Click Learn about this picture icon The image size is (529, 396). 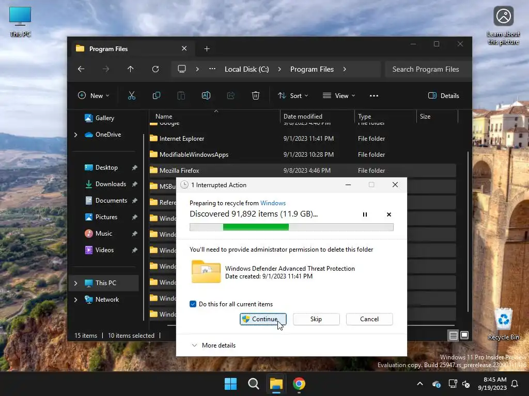click(x=503, y=26)
